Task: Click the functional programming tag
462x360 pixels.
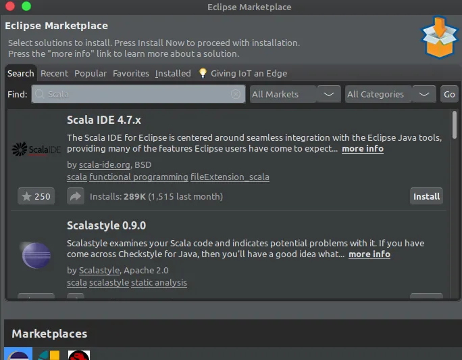Action: tap(138, 177)
